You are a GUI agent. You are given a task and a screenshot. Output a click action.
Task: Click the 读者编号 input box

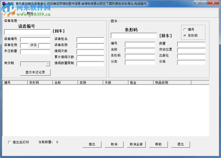[x=26, y=32]
